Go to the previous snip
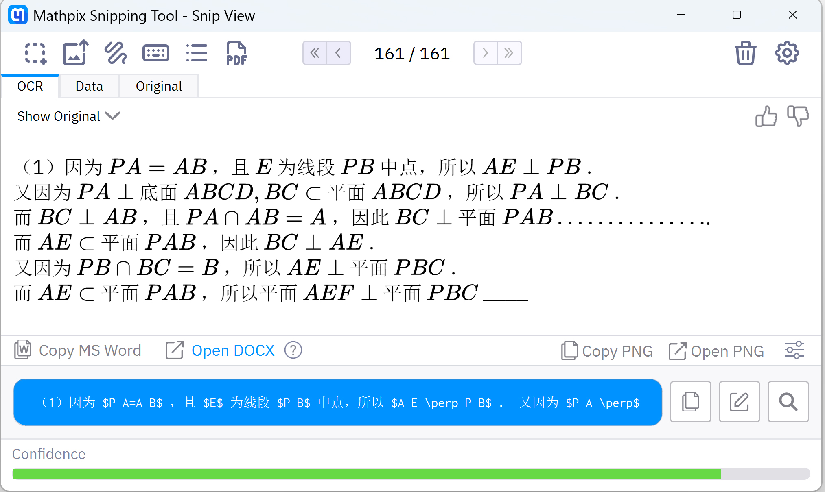825x492 pixels. click(x=338, y=53)
